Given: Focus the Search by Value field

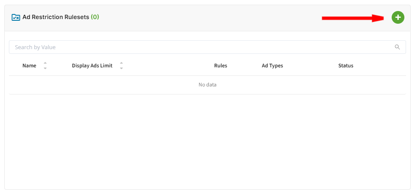Looking at the screenshot, I should 199,47.
